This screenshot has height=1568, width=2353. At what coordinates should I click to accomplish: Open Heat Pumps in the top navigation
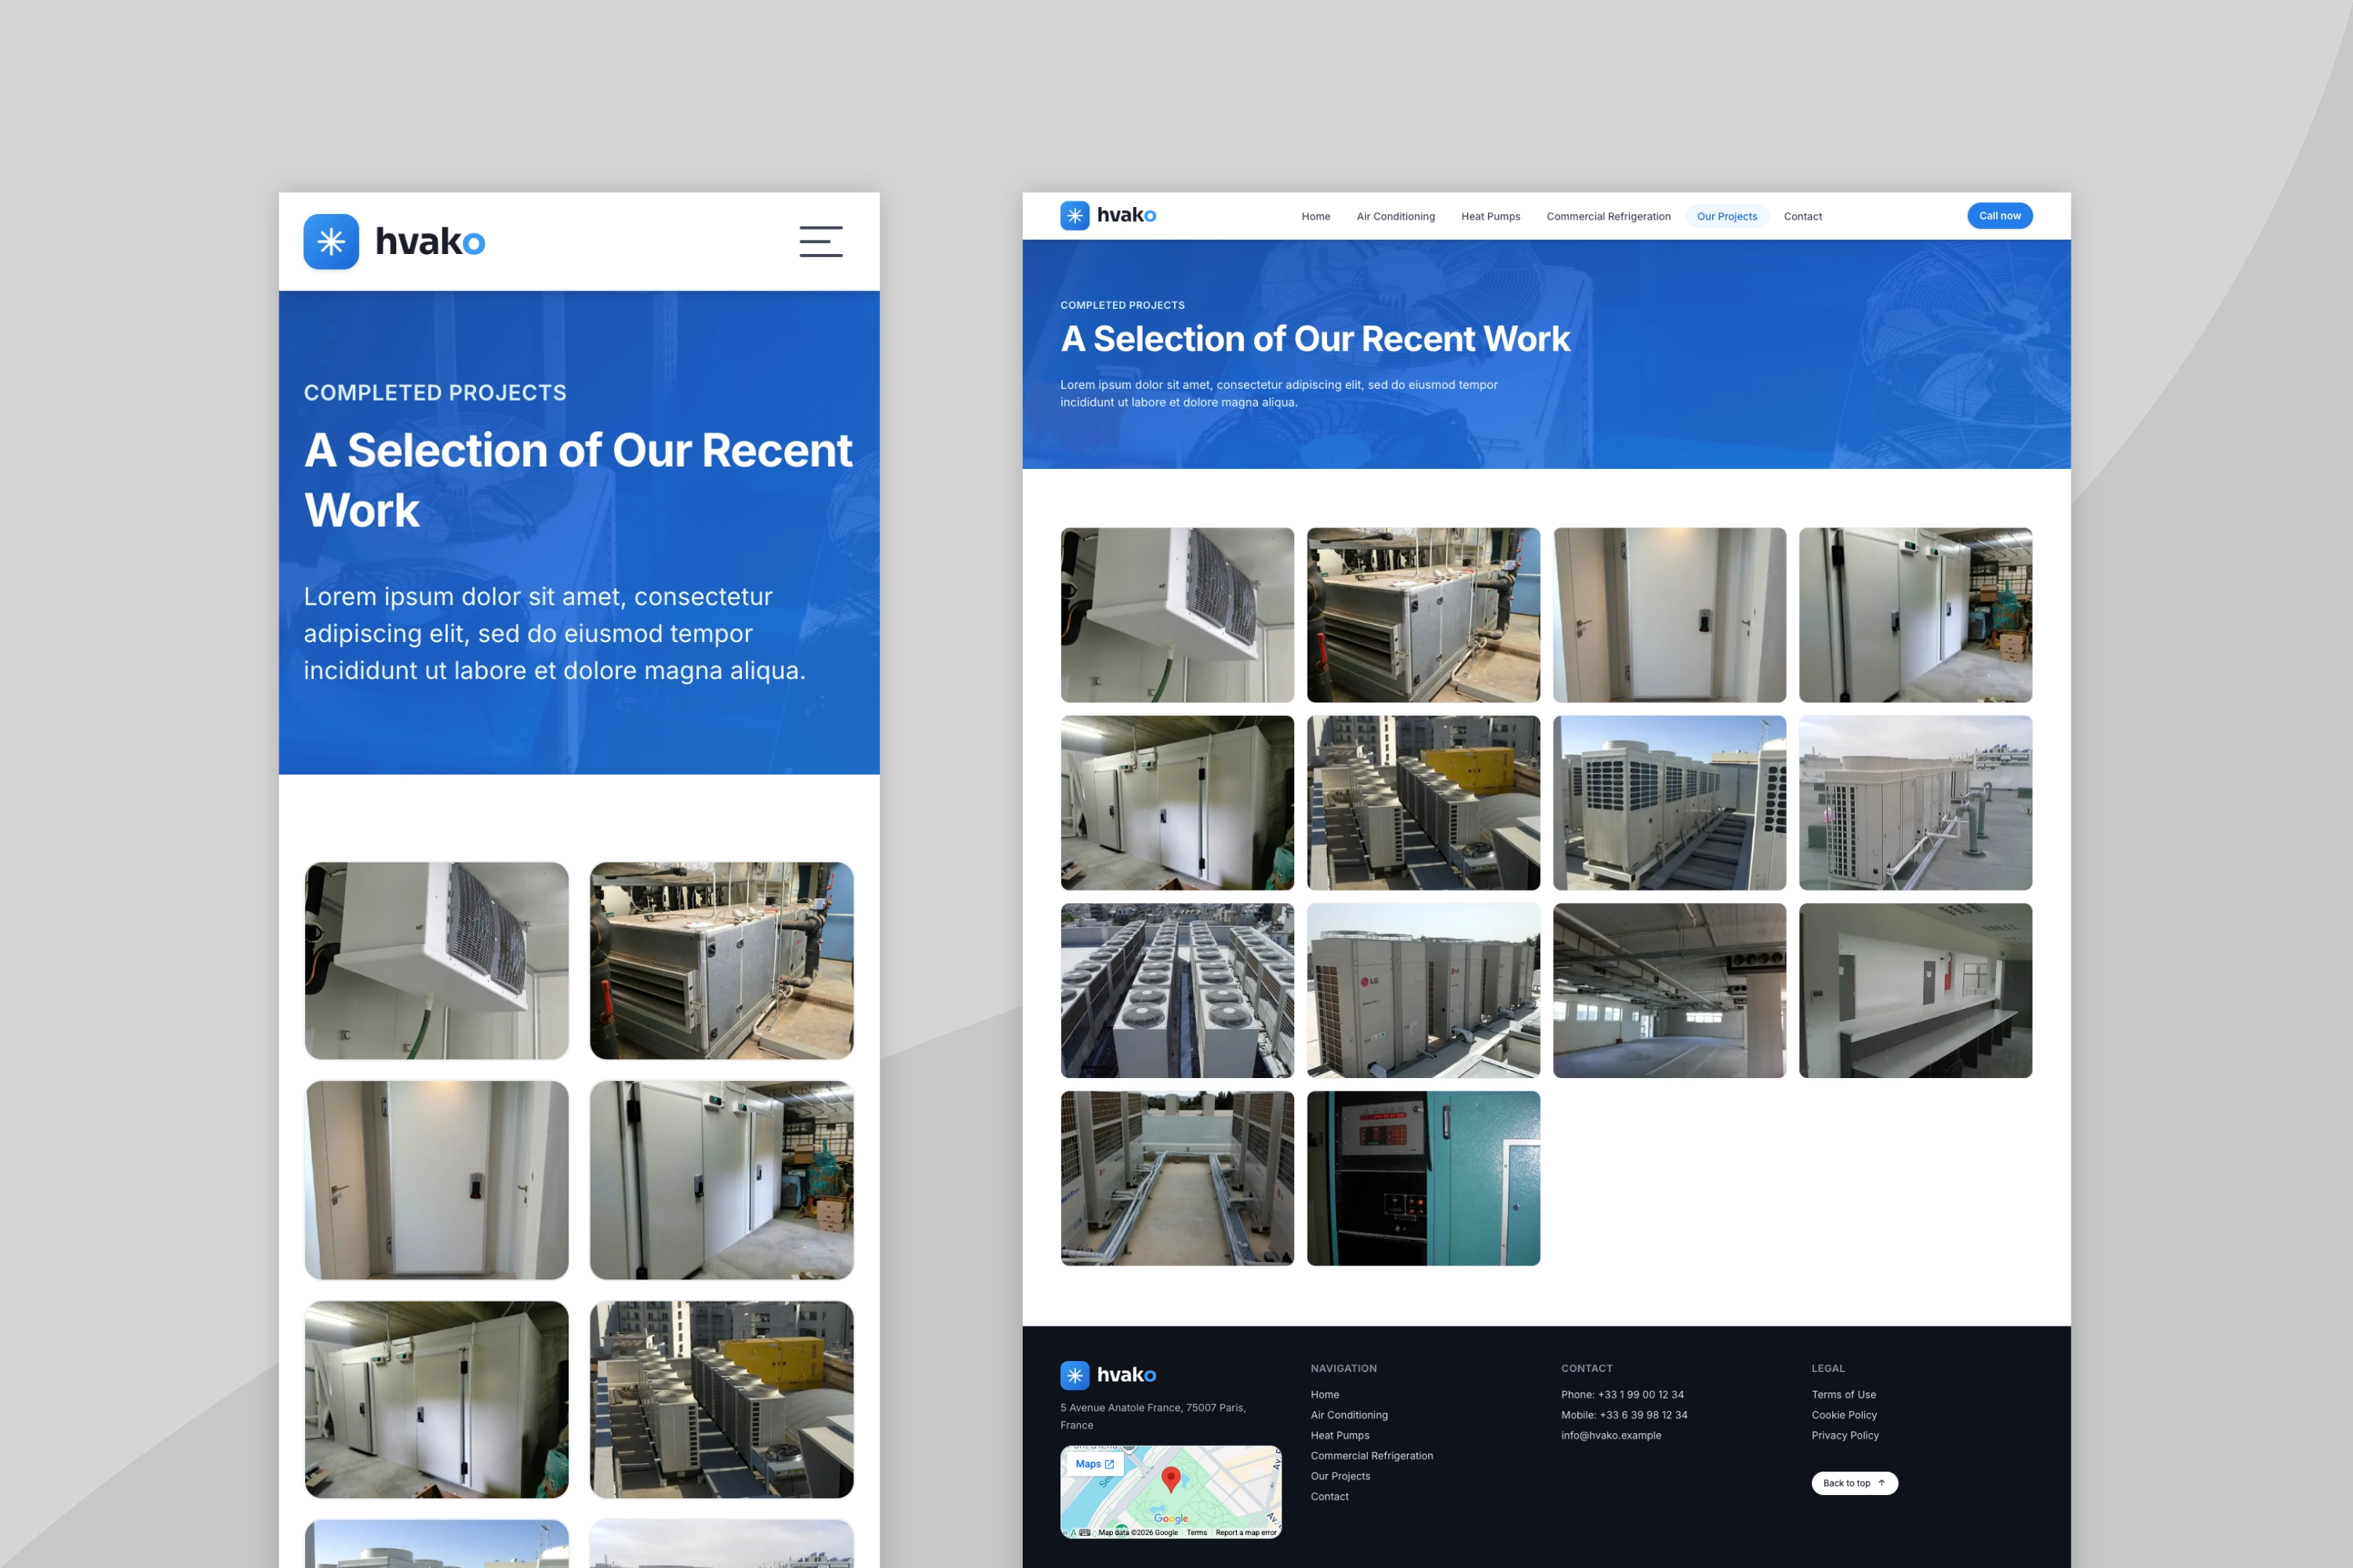[x=1489, y=216]
